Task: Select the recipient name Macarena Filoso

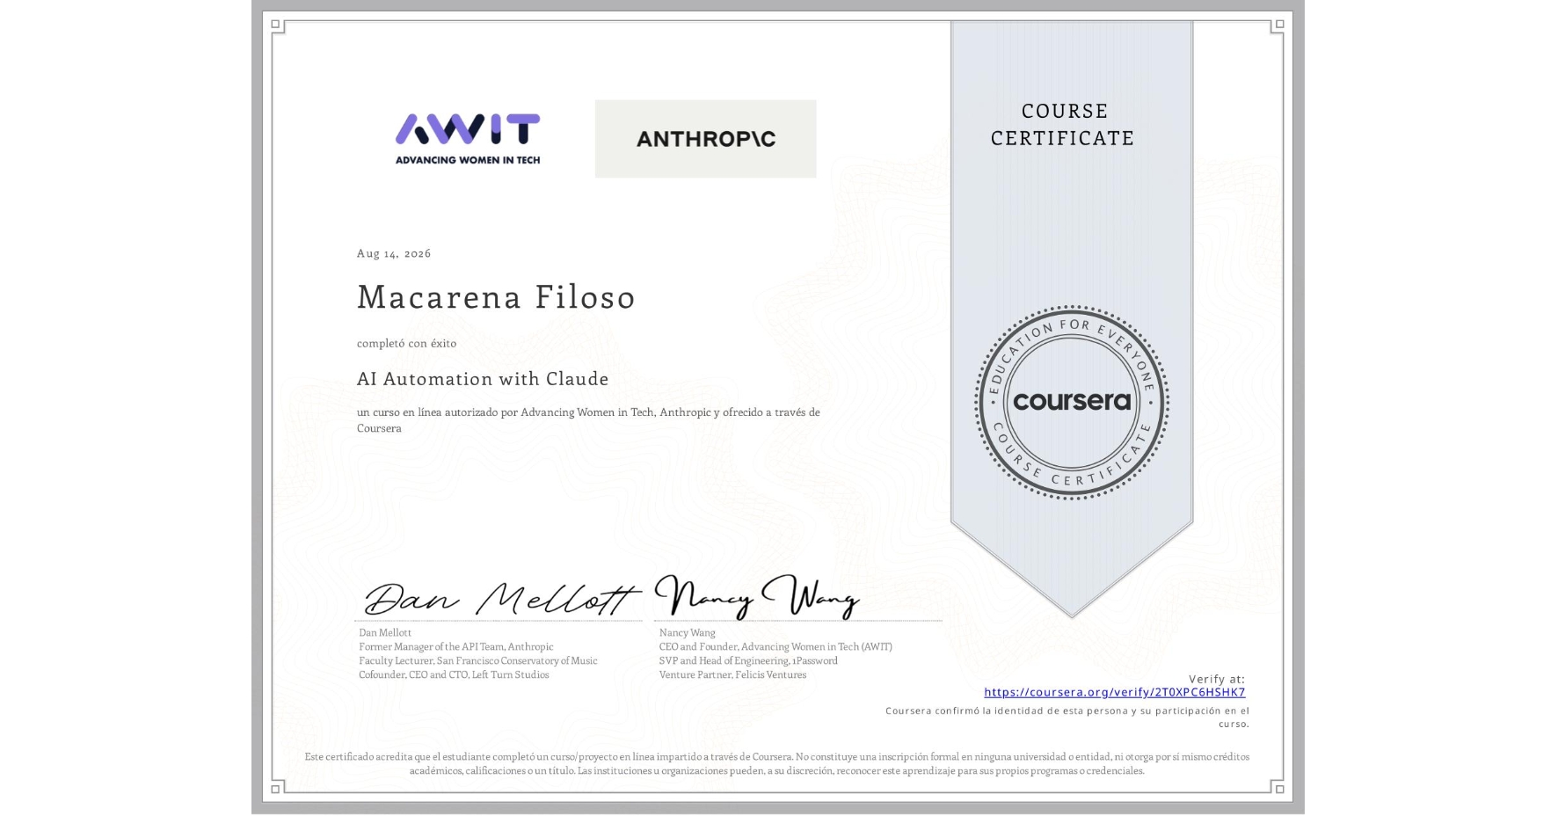Action: 496,296
